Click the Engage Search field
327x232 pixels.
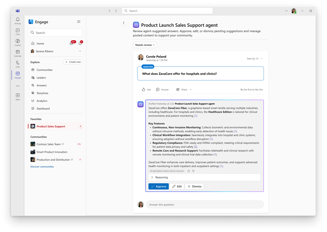[x=55, y=33]
